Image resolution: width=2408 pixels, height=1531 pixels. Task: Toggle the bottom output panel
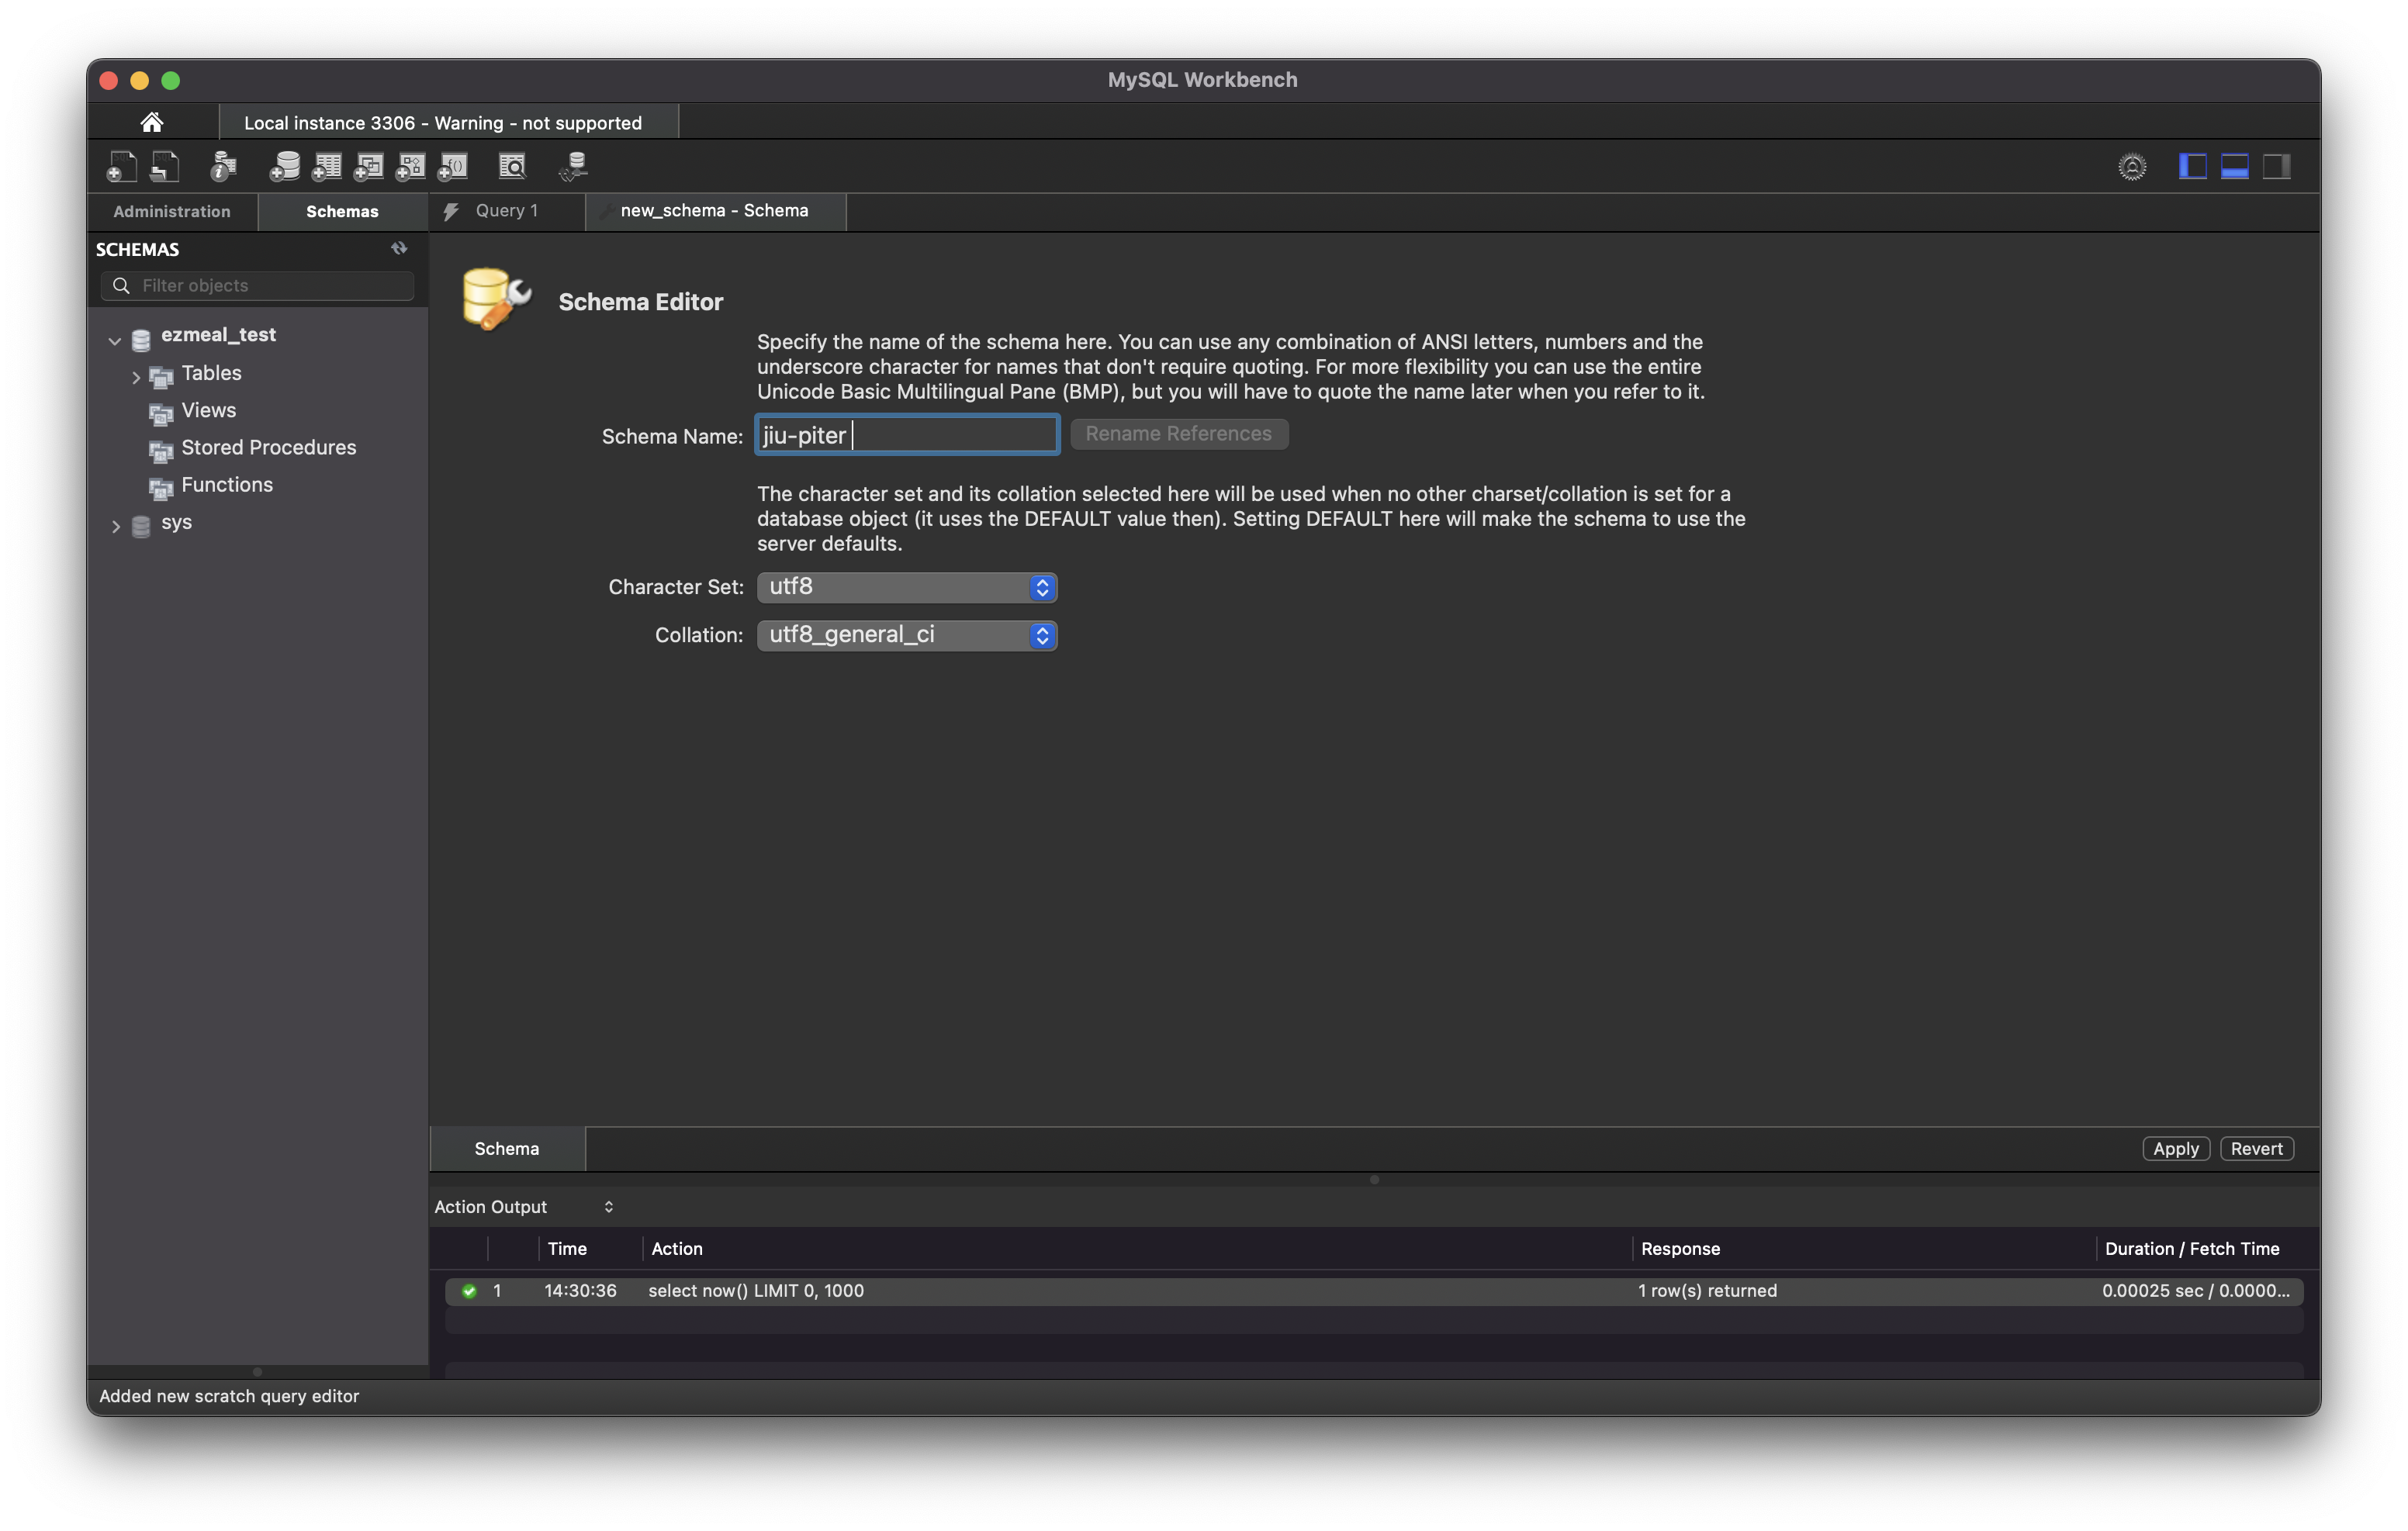tap(2234, 166)
